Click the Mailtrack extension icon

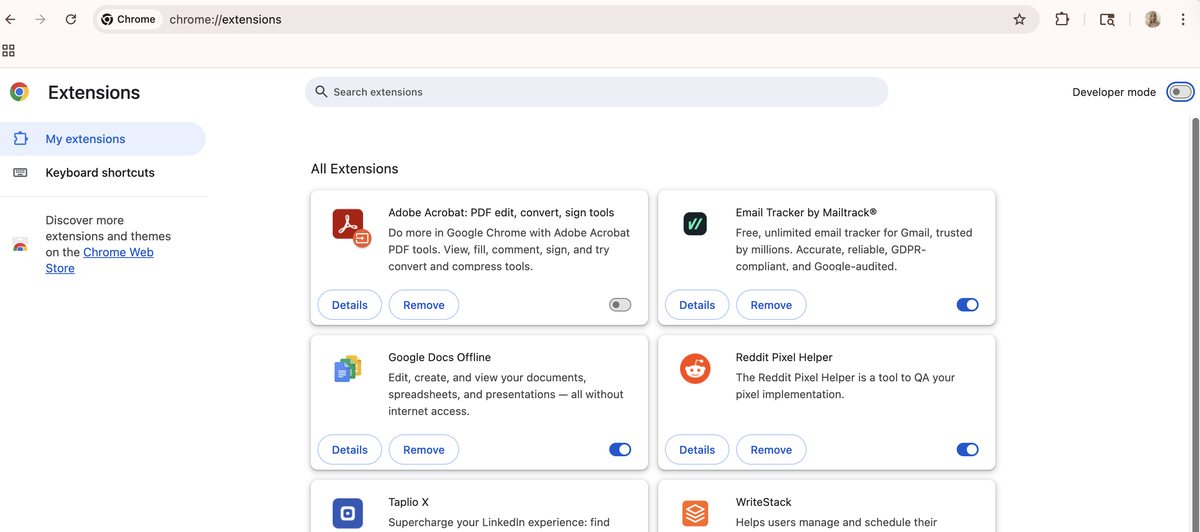pyautogui.click(x=694, y=223)
